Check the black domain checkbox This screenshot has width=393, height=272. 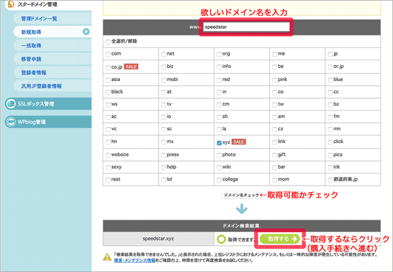pyautogui.click(x=108, y=92)
